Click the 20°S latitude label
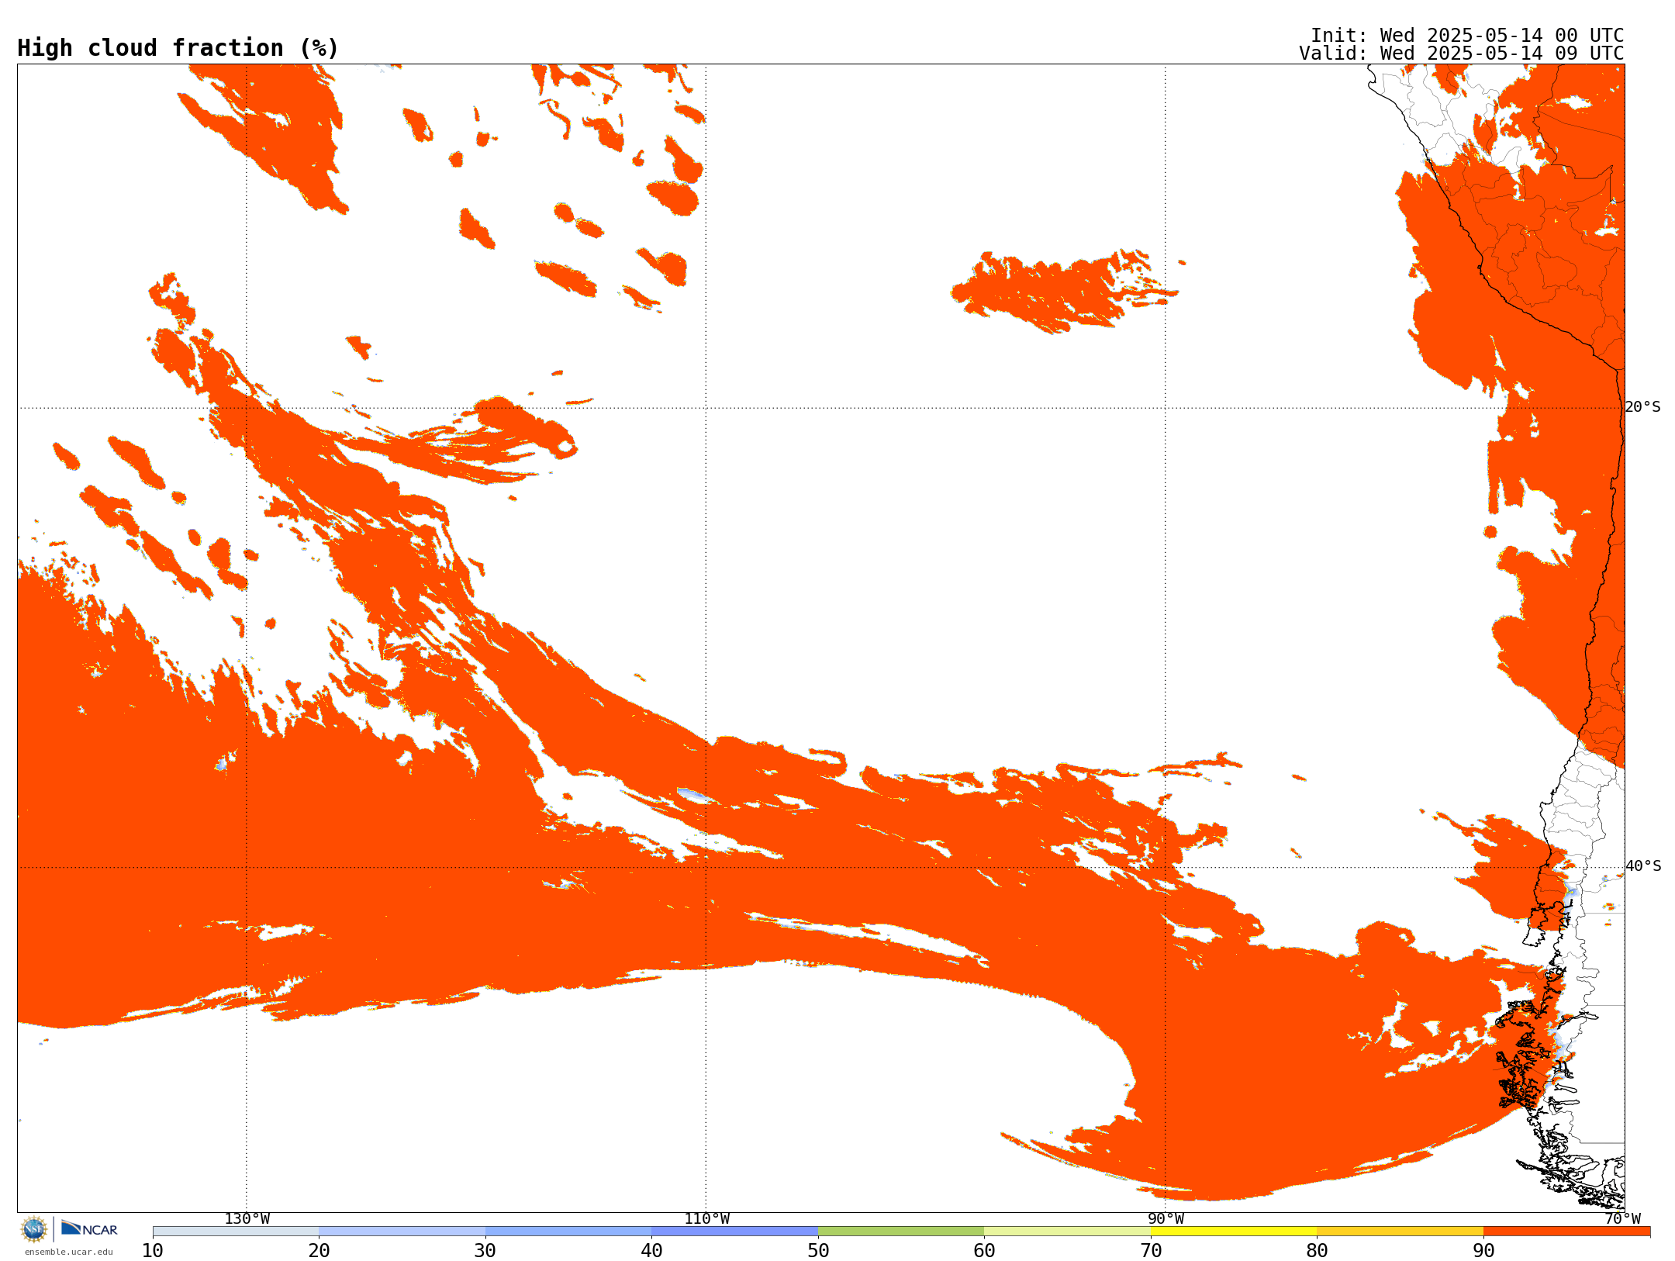The width and height of the screenshot is (1675, 1261). (1643, 407)
